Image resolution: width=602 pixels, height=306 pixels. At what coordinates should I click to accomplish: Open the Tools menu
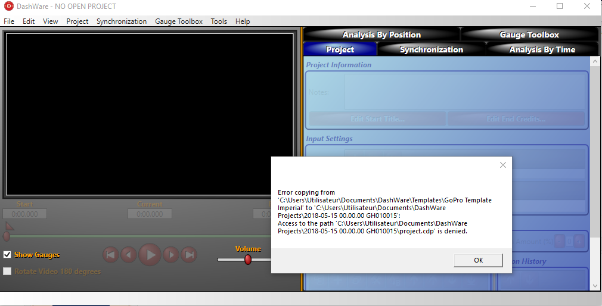coord(219,21)
